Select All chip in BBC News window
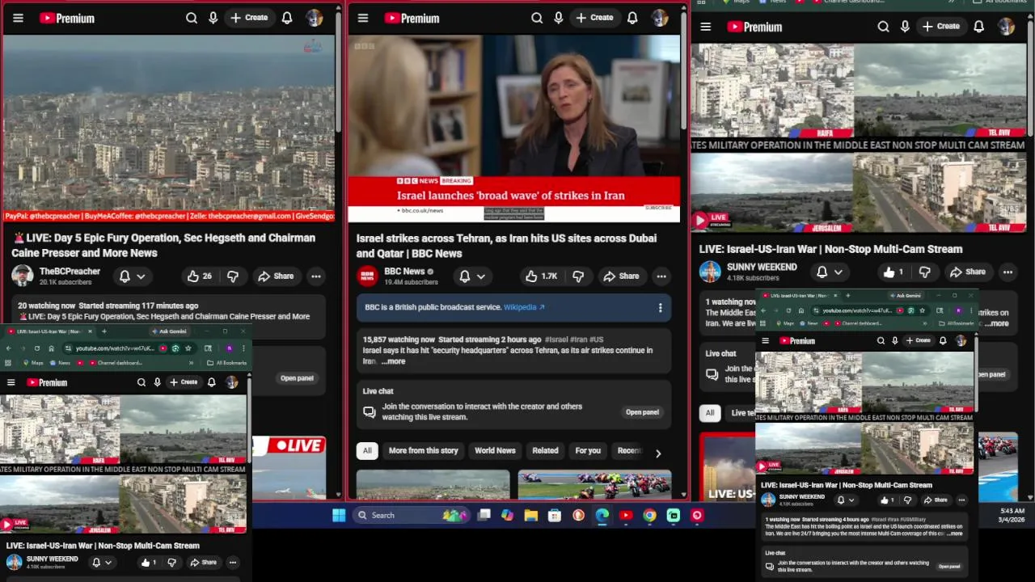This screenshot has height=582, width=1035. pos(367,450)
